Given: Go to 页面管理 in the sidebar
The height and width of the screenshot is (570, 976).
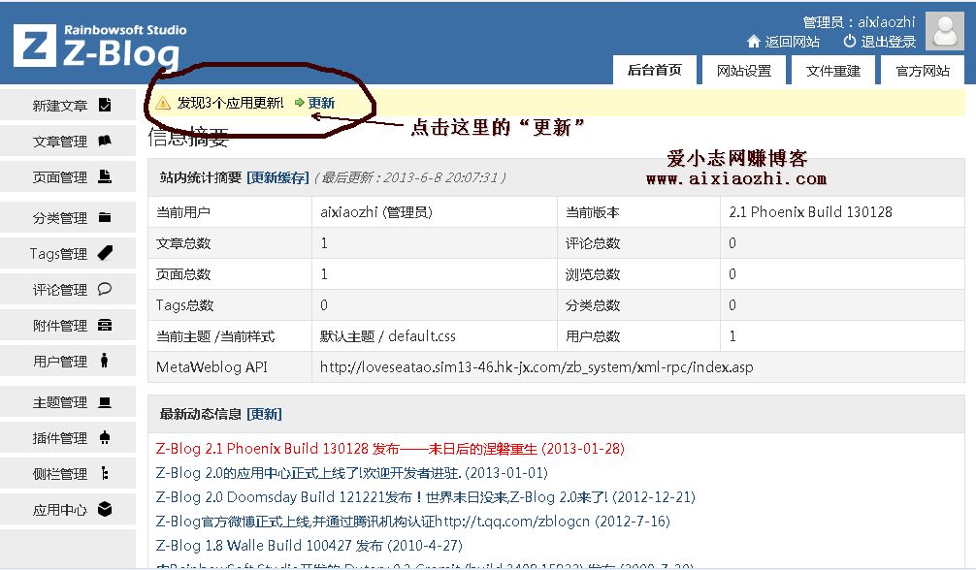Looking at the screenshot, I should [68, 177].
